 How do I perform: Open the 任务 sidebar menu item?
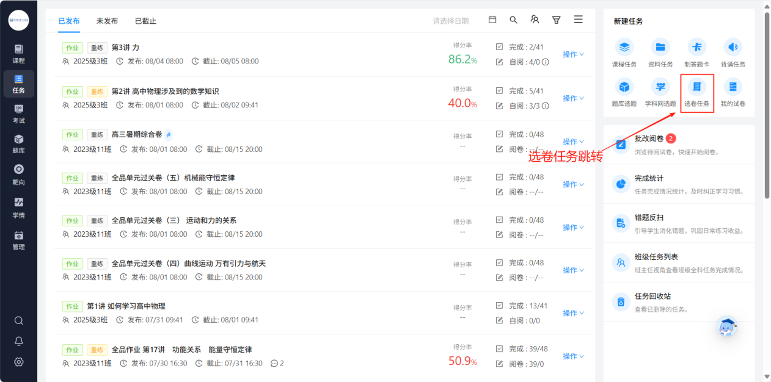tap(18, 84)
